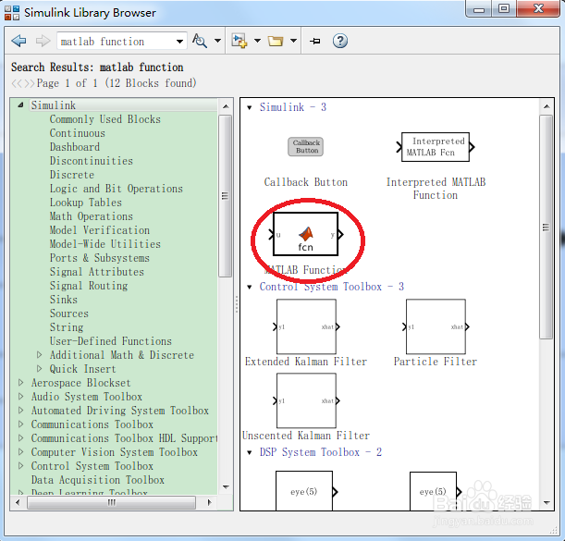Expand Audio System Toolbox node

pos(21,397)
